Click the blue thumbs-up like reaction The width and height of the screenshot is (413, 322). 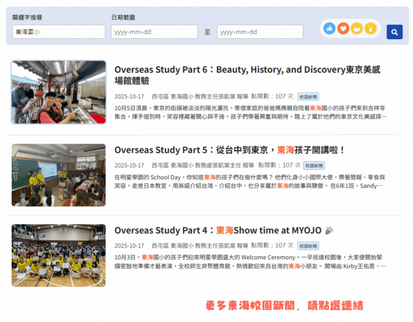[x=329, y=28]
